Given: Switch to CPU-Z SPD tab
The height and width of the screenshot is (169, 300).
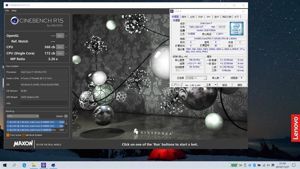Looking at the screenshot, I should coord(208,17).
